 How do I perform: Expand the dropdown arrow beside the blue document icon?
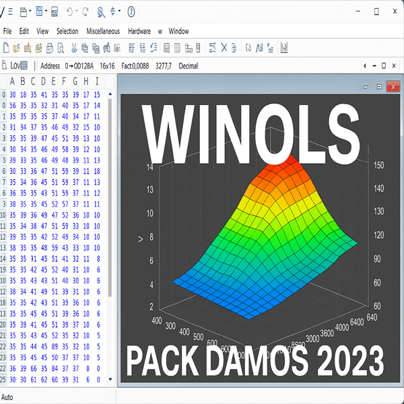[46, 11]
